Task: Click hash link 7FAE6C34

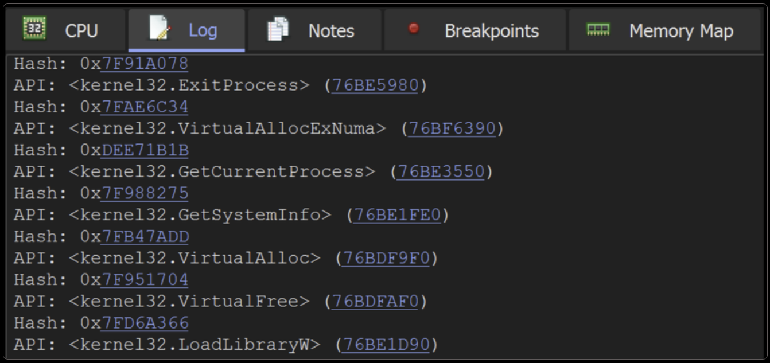Action: [x=144, y=107]
